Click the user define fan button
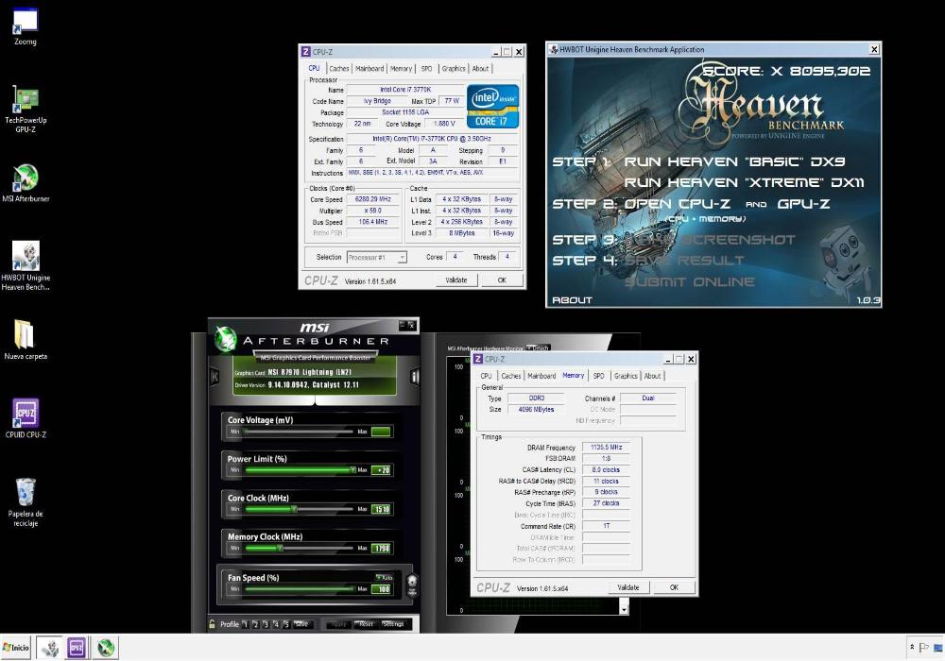 click(x=412, y=584)
